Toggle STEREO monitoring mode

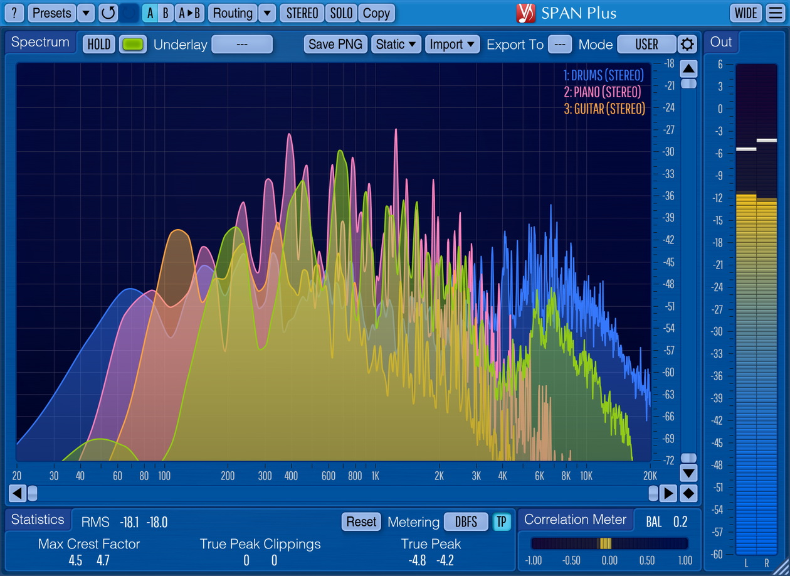tap(301, 13)
